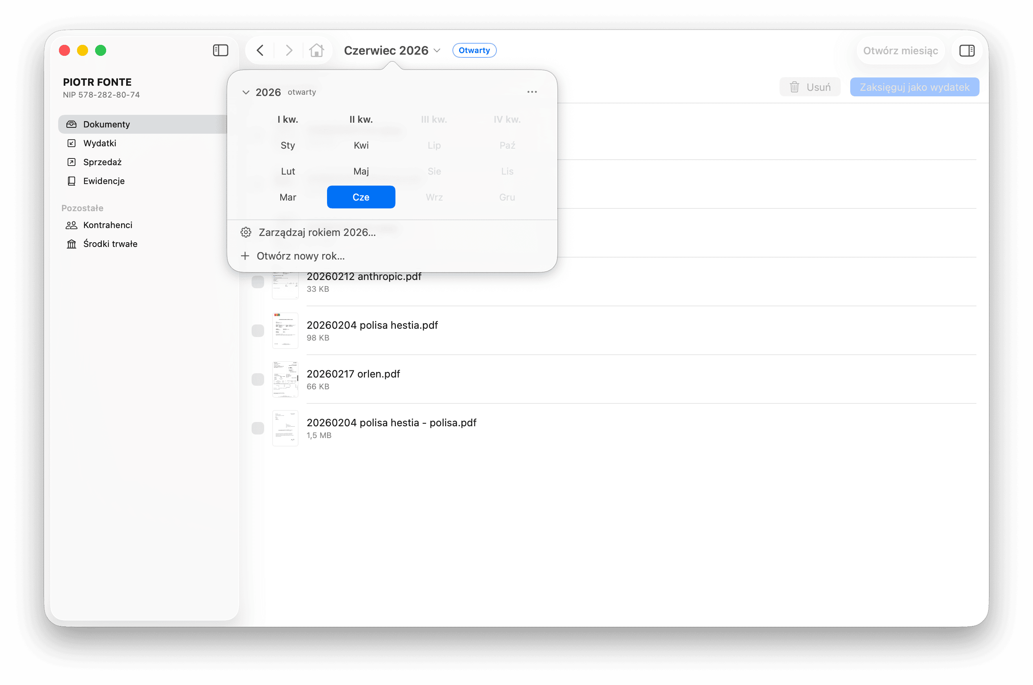The height and width of the screenshot is (685, 1033).
Task: Click the plus icon for new year
Action: pos(245,256)
